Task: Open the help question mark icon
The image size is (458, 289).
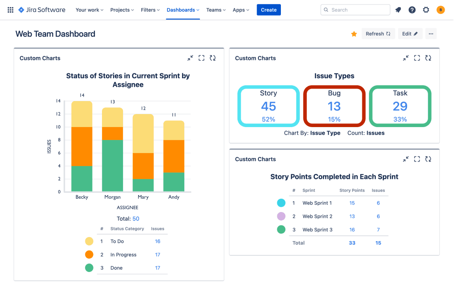Action: click(x=412, y=10)
